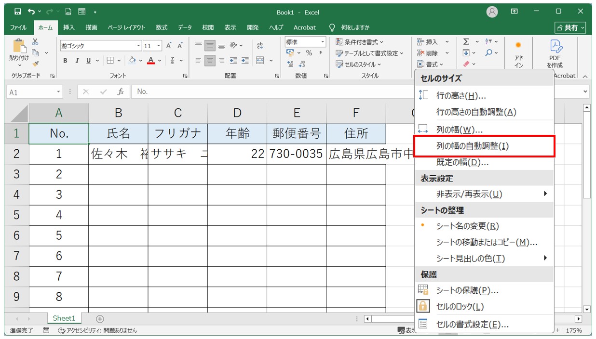Toggle italic formatting

coord(77,61)
